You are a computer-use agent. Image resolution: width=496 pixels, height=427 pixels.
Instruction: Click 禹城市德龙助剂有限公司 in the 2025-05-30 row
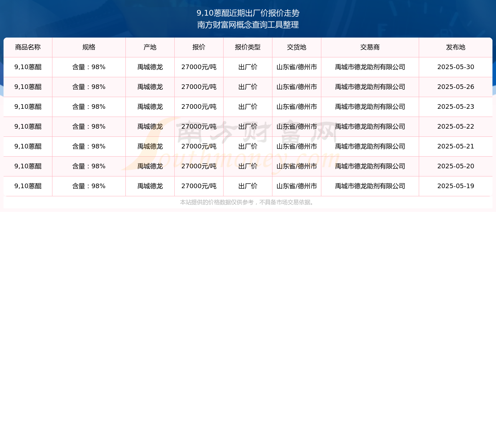pyautogui.click(x=370, y=67)
